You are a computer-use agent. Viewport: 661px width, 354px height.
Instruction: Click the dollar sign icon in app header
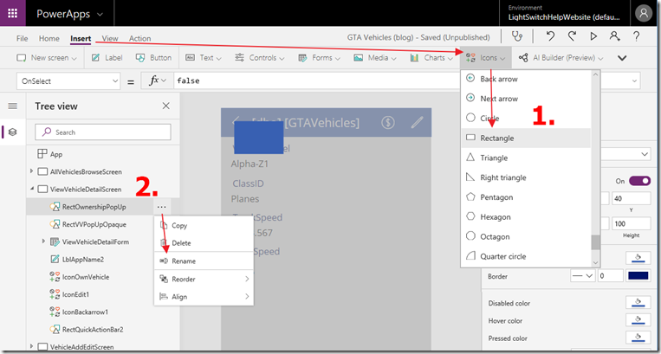click(388, 123)
